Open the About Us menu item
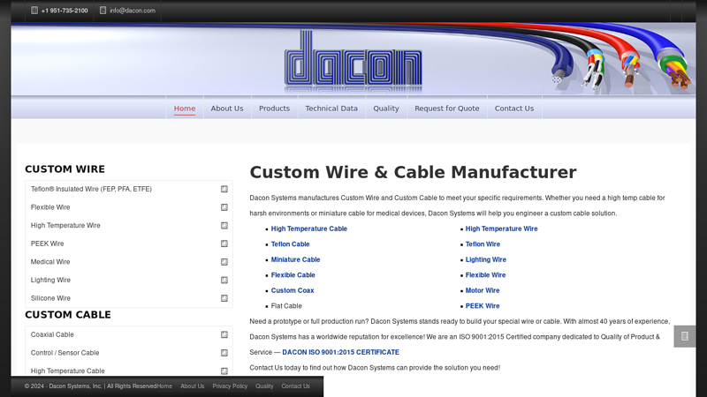The image size is (707, 397). point(227,109)
